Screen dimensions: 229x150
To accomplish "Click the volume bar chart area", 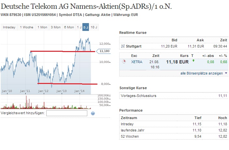I will pyautogui.click(x=46, y=103).
